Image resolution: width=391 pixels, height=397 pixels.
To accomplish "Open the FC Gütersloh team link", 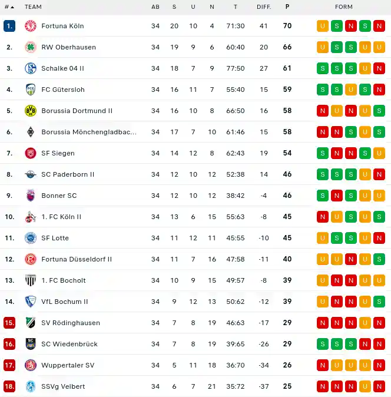I will pyautogui.click(x=63, y=90).
